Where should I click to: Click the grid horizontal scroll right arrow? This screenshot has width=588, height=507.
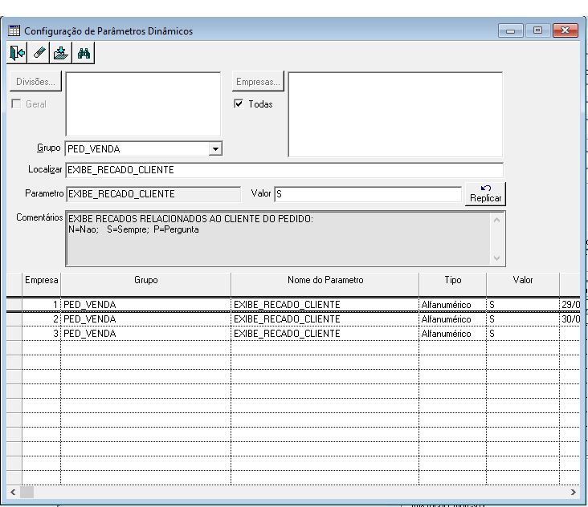click(x=574, y=492)
